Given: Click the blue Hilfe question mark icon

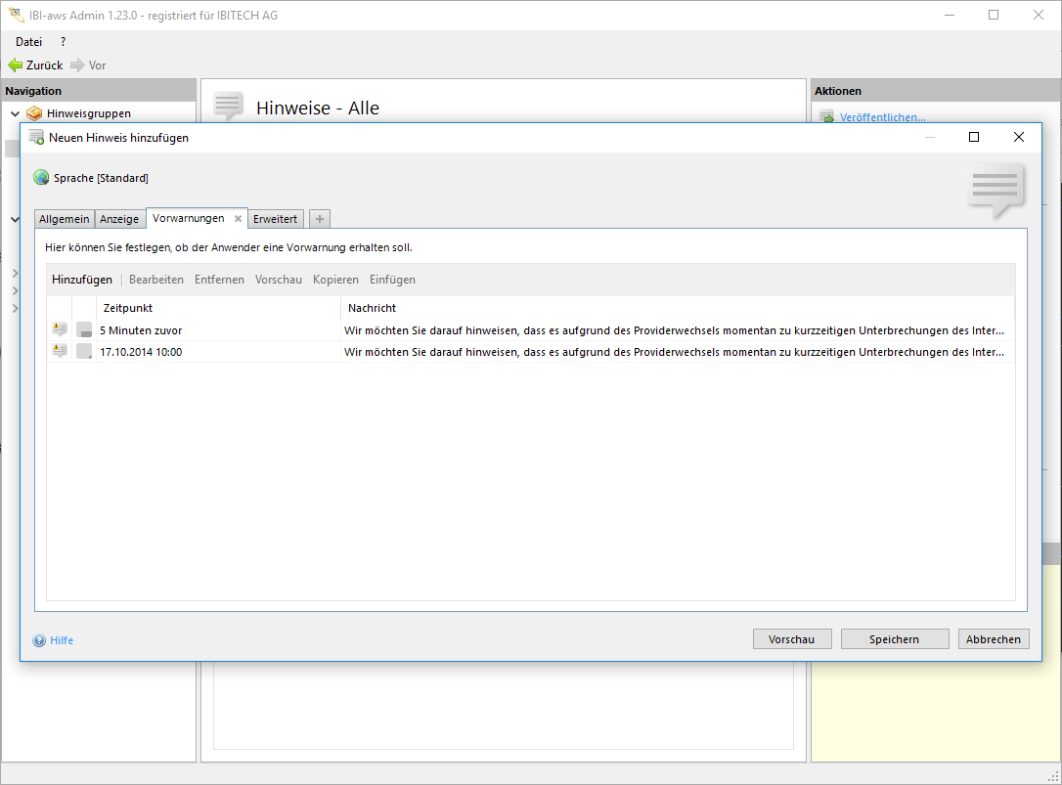Looking at the screenshot, I should (39, 641).
